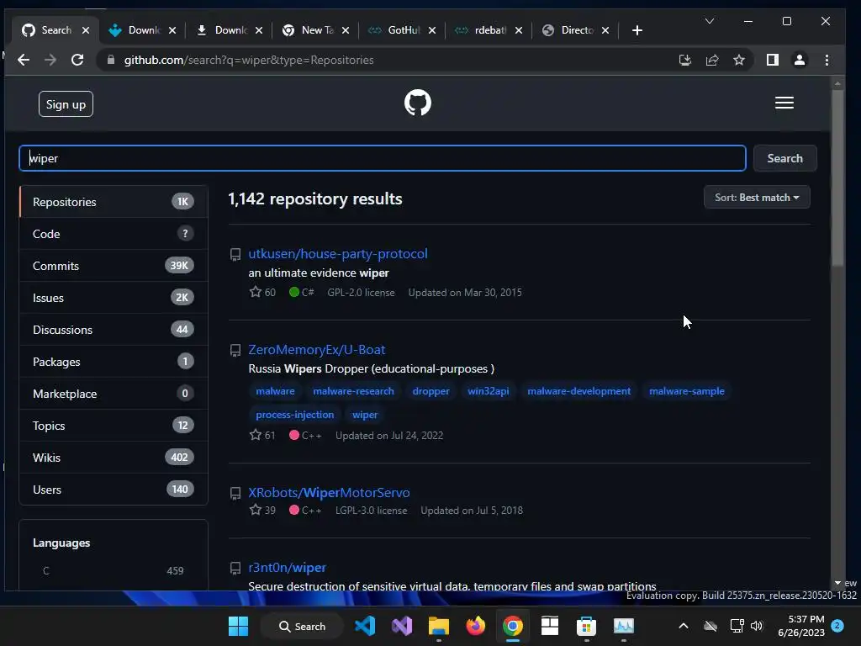Show hidden system tray icons
The height and width of the screenshot is (646, 861).
(683, 626)
